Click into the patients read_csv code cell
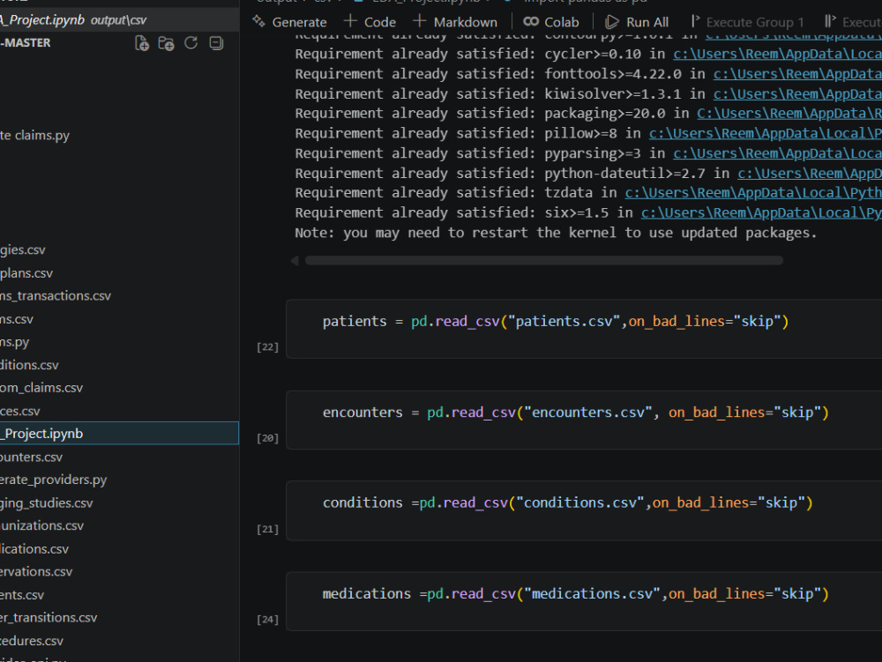Screen dimensions: 882x662 coord(584,329)
